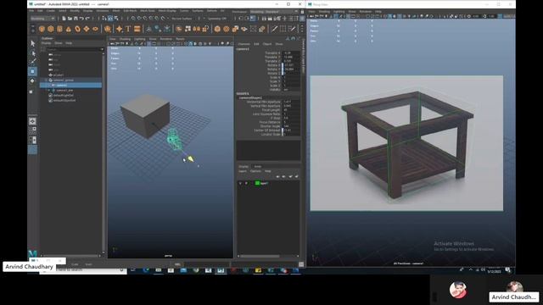543x305 pixels.
Task: Open the viewport Renderer panel menu
Action: pyautogui.click(x=166, y=39)
